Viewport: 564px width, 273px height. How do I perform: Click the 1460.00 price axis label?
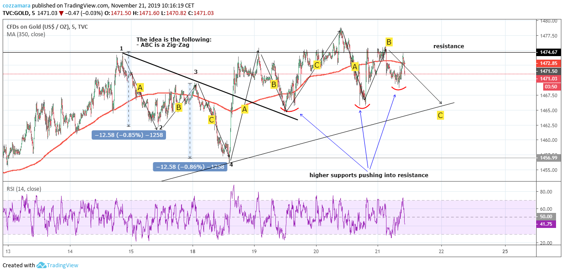(x=548, y=140)
